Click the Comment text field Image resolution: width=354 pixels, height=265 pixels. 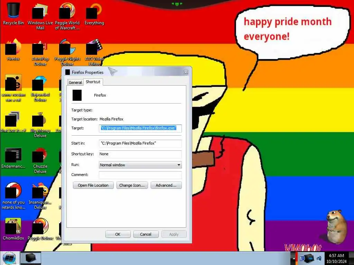(x=140, y=175)
